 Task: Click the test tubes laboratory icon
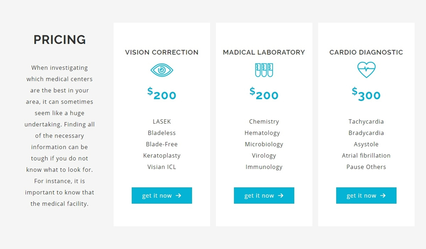[x=264, y=70]
